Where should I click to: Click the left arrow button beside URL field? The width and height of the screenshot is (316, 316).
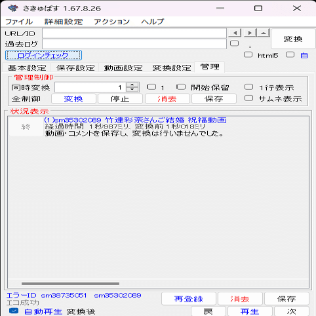point(235,33)
